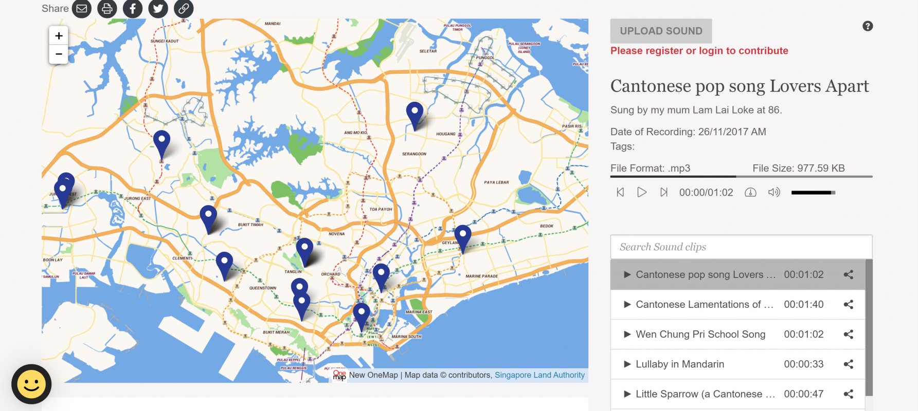Skip to previous sound clip
Screen dimensions: 918x411
[x=620, y=192]
